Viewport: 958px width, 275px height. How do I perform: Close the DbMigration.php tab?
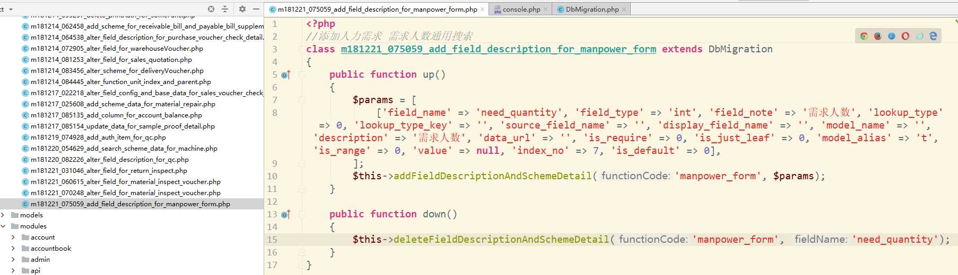(624, 10)
